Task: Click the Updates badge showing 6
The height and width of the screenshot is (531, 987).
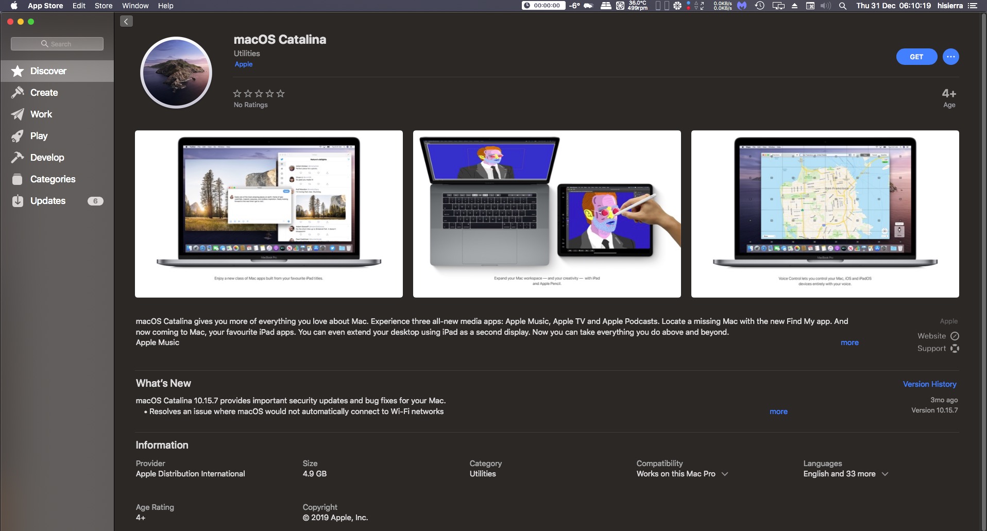Action: click(95, 201)
